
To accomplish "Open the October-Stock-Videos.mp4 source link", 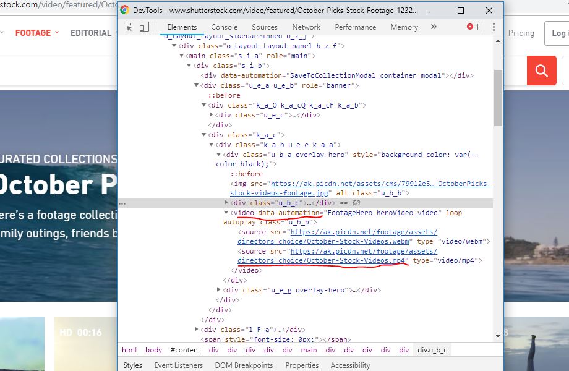I will point(338,255).
